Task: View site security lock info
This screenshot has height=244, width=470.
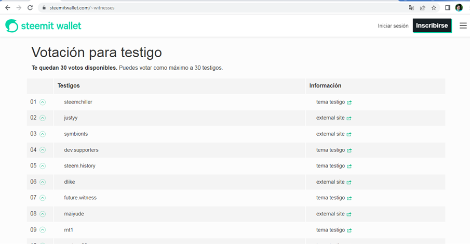Action: coord(44,8)
